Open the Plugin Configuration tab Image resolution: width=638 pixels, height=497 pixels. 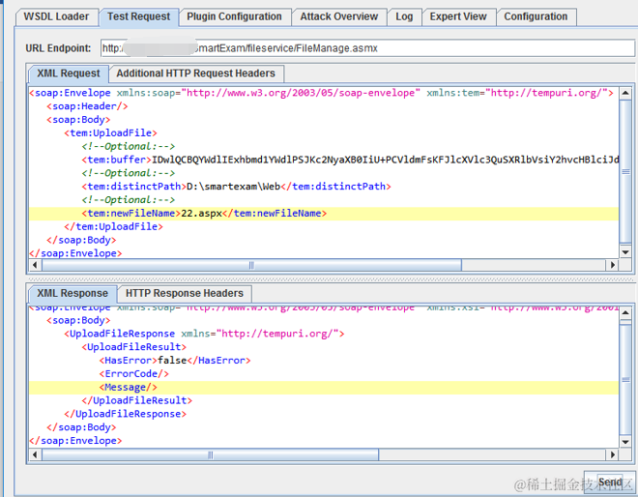click(x=234, y=16)
